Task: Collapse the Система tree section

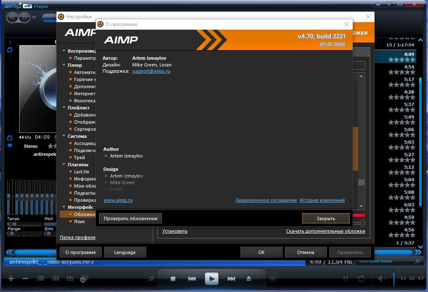Action: (64, 136)
